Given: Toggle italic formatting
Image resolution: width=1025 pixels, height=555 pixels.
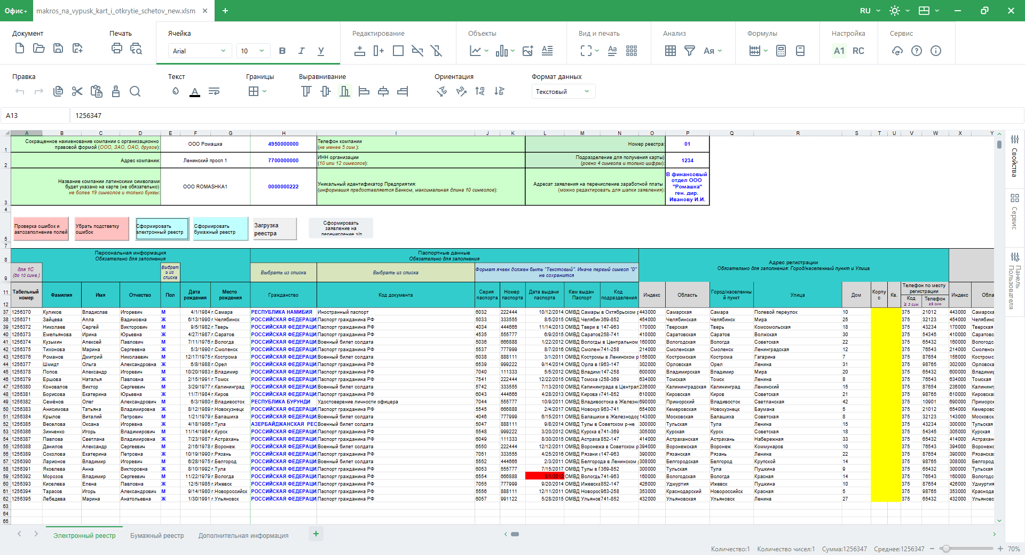Looking at the screenshot, I should point(302,51).
